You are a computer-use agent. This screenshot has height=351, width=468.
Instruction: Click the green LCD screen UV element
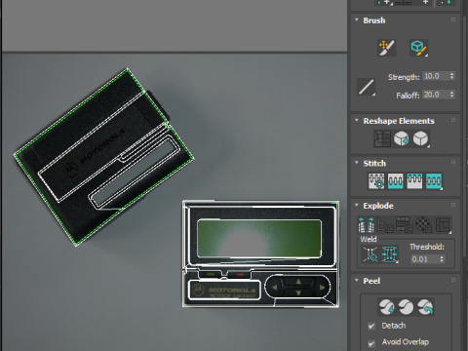[259, 238]
